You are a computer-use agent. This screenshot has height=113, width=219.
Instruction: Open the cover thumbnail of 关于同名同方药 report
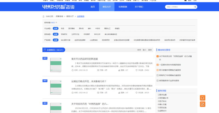pyautogui.click(x=56, y=108)
